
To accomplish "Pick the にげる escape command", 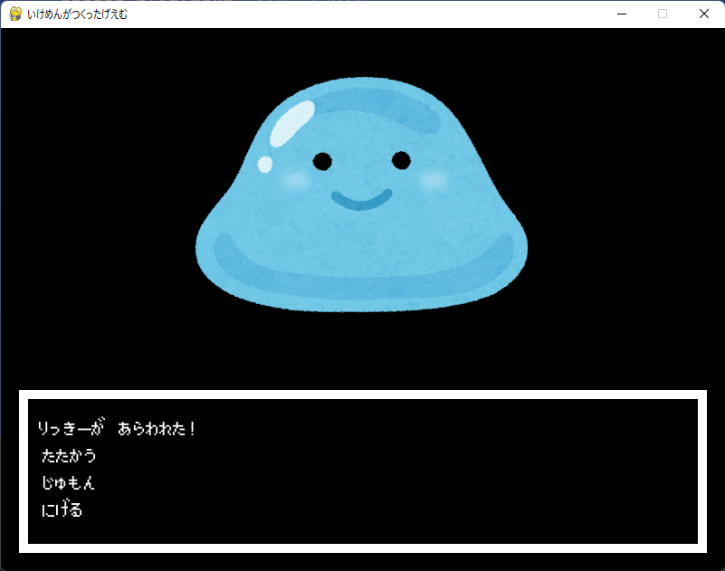I will click(x=62, y=509).
